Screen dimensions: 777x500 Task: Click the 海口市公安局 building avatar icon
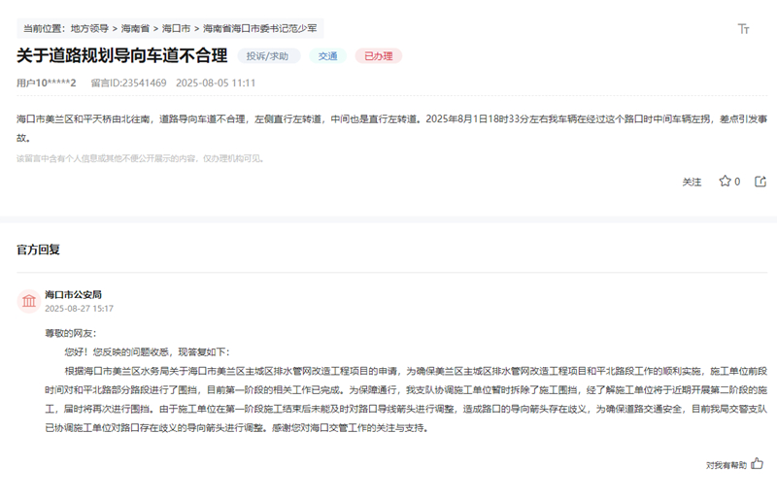29,301
